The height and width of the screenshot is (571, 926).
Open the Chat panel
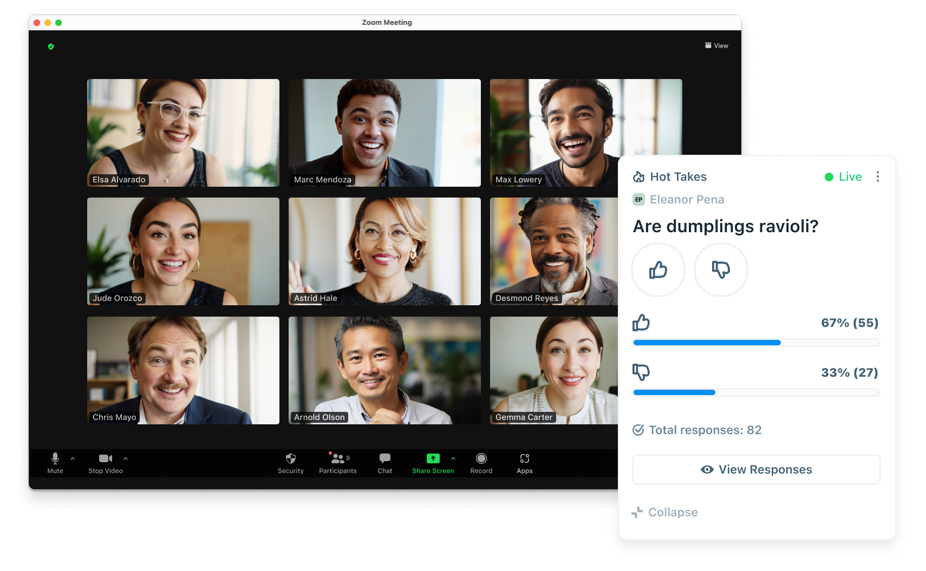(385, 463)
